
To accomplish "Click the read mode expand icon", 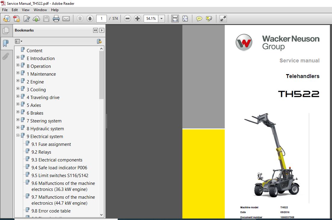I will [223, 19].
